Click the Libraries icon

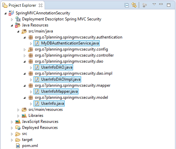pos(24,116)
